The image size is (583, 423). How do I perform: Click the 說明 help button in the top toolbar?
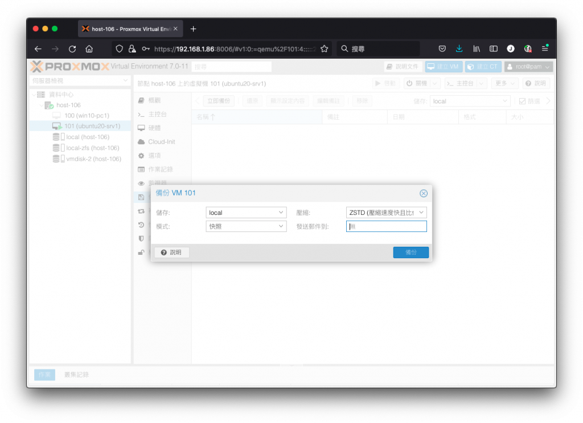coord(536,83)
